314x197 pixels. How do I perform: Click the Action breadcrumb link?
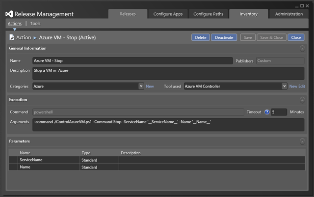[24, 37]
